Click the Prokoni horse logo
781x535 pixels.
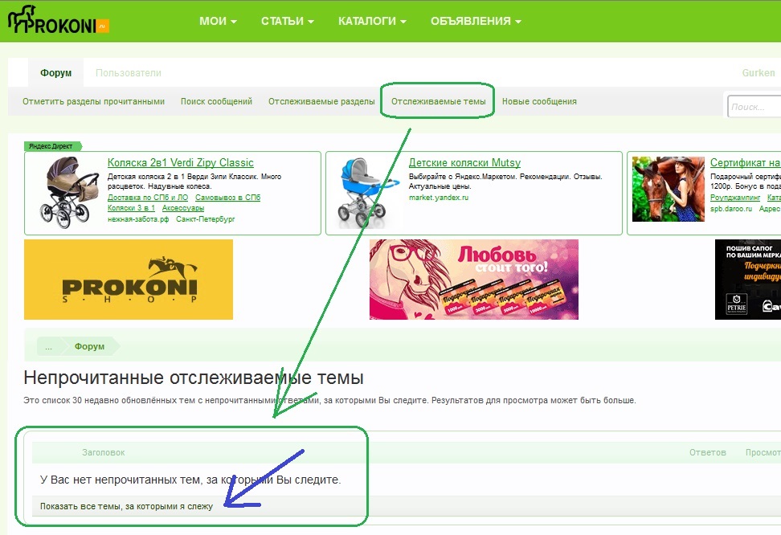pyautogui.click(x=59, y=20)
